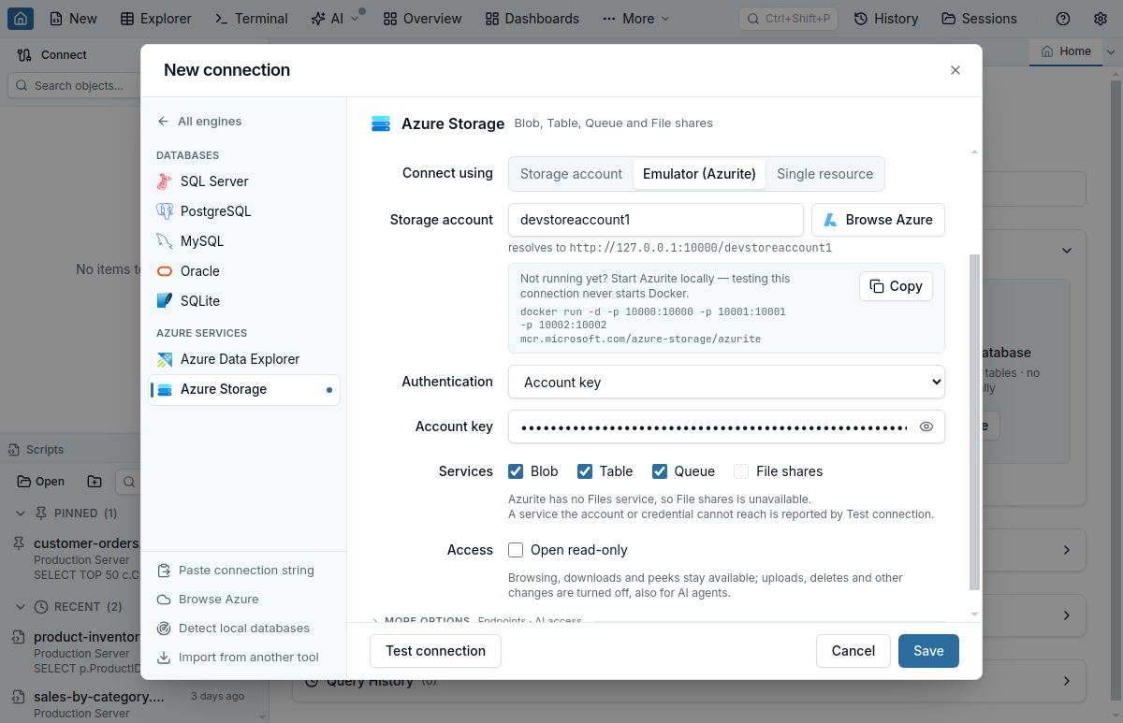Screen dimensions: 1123x723
Task: Choose the Emulator (Azurite) connect option
Action: 699,174
